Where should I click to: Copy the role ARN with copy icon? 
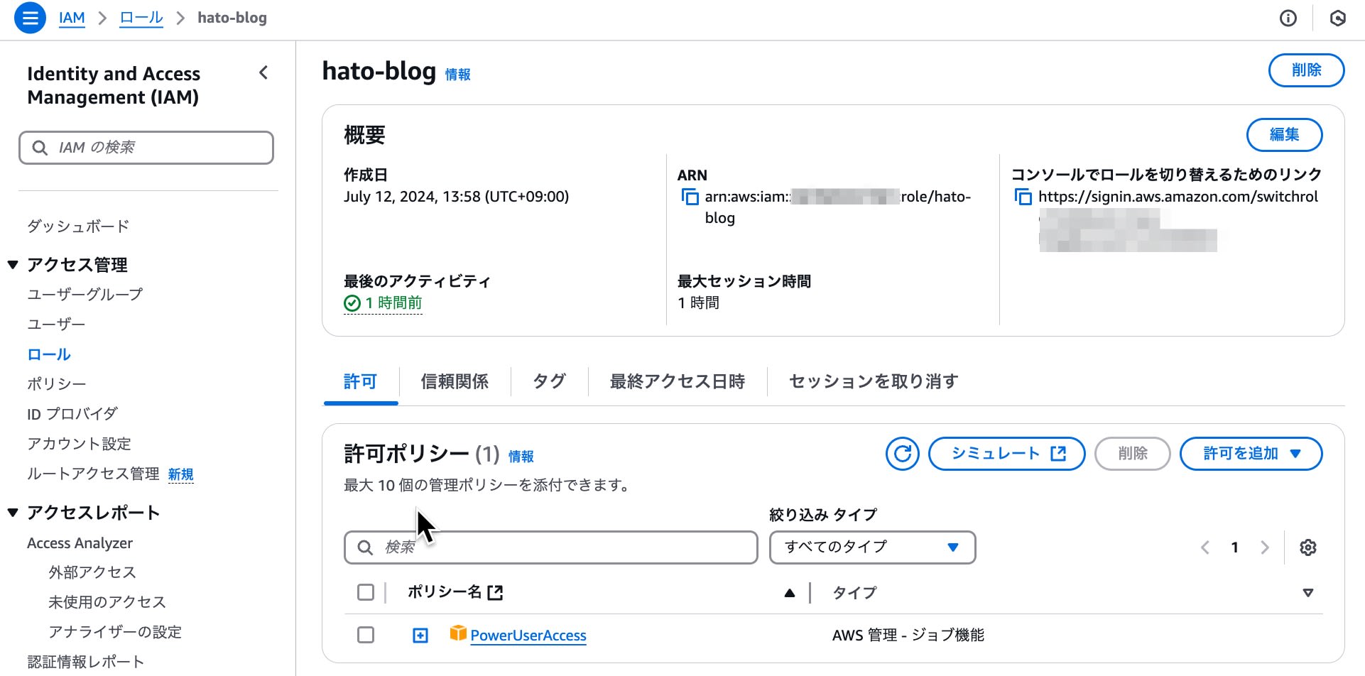pyautogui.click(x=690, y=197)
